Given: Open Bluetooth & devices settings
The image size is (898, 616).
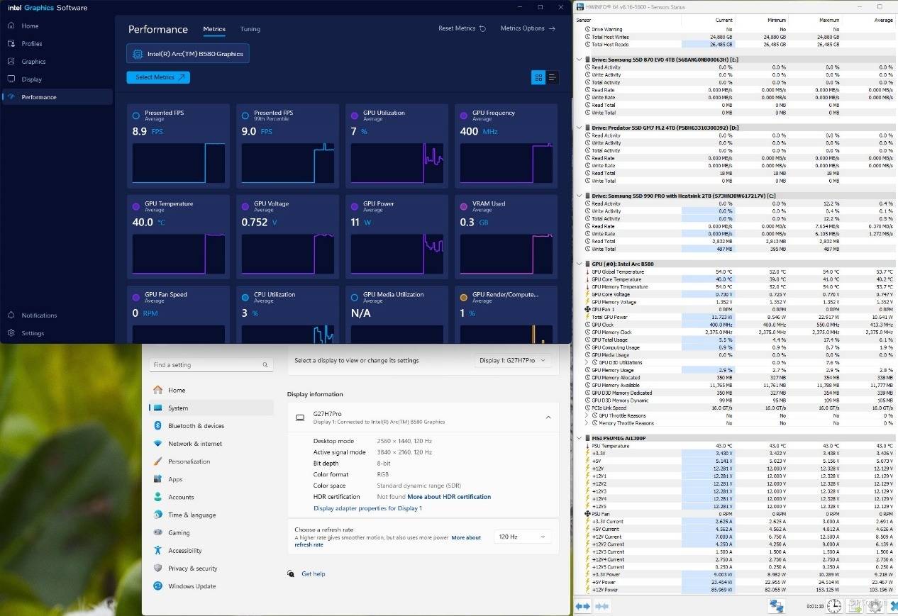Looking at the screenshot, I should (196, 426).
